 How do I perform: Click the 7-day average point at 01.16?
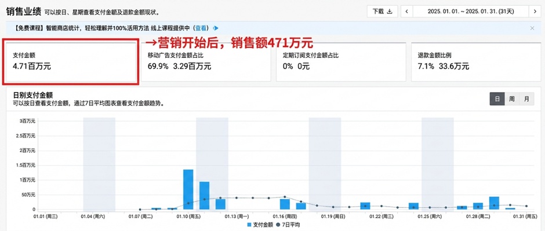coord(285,197)
